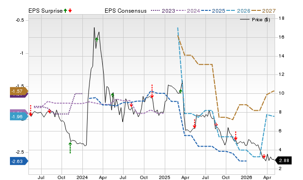Toggle the 2027 consensus legend entry
Viewport: 303px width, 180px height.
click(263, 11)
